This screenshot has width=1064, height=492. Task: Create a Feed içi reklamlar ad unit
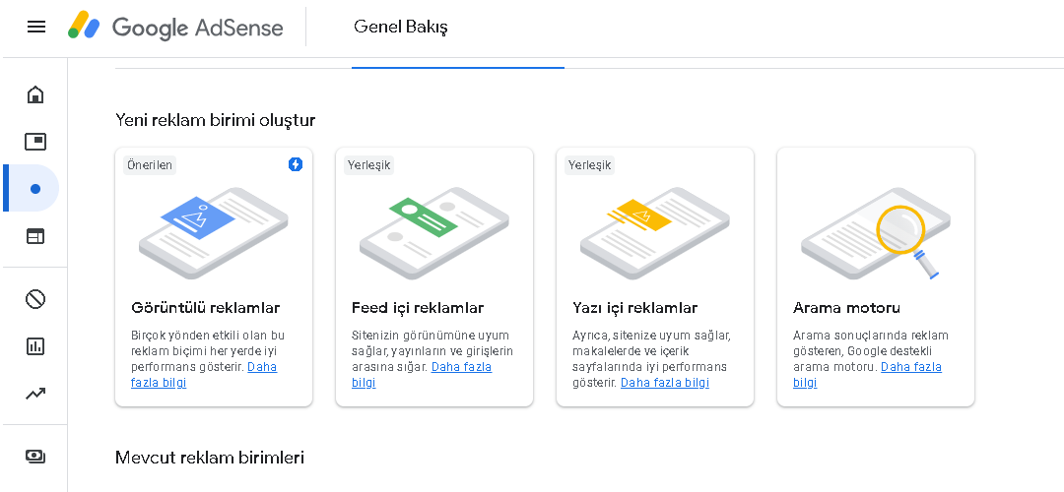click(434, 277)
